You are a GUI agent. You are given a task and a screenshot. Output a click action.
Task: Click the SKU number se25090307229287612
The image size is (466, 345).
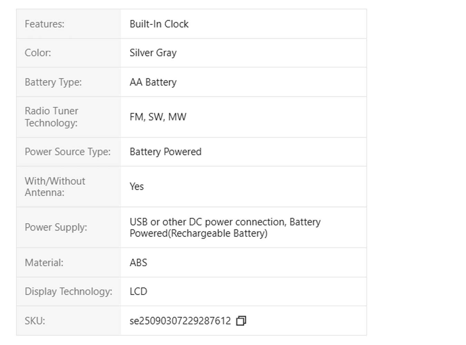click(180, 321)
